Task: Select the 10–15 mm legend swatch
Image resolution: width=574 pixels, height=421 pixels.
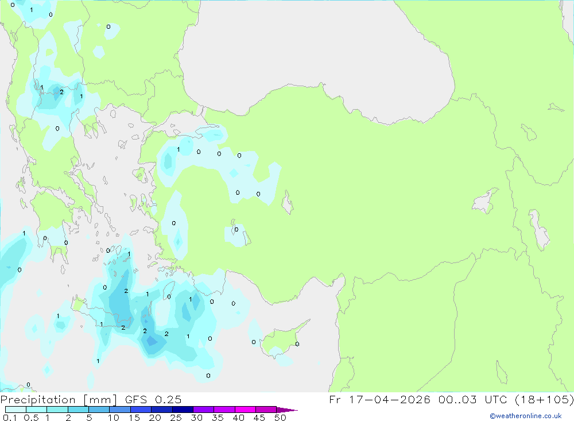Action: click(x=120, y=410)
